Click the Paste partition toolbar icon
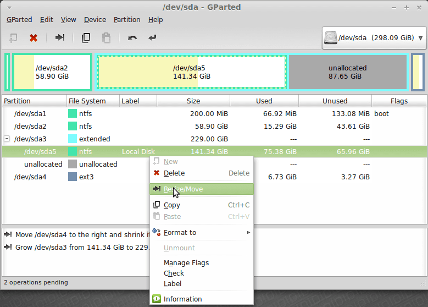This screenshot has height=307, width=428. (x=106, y=38)
